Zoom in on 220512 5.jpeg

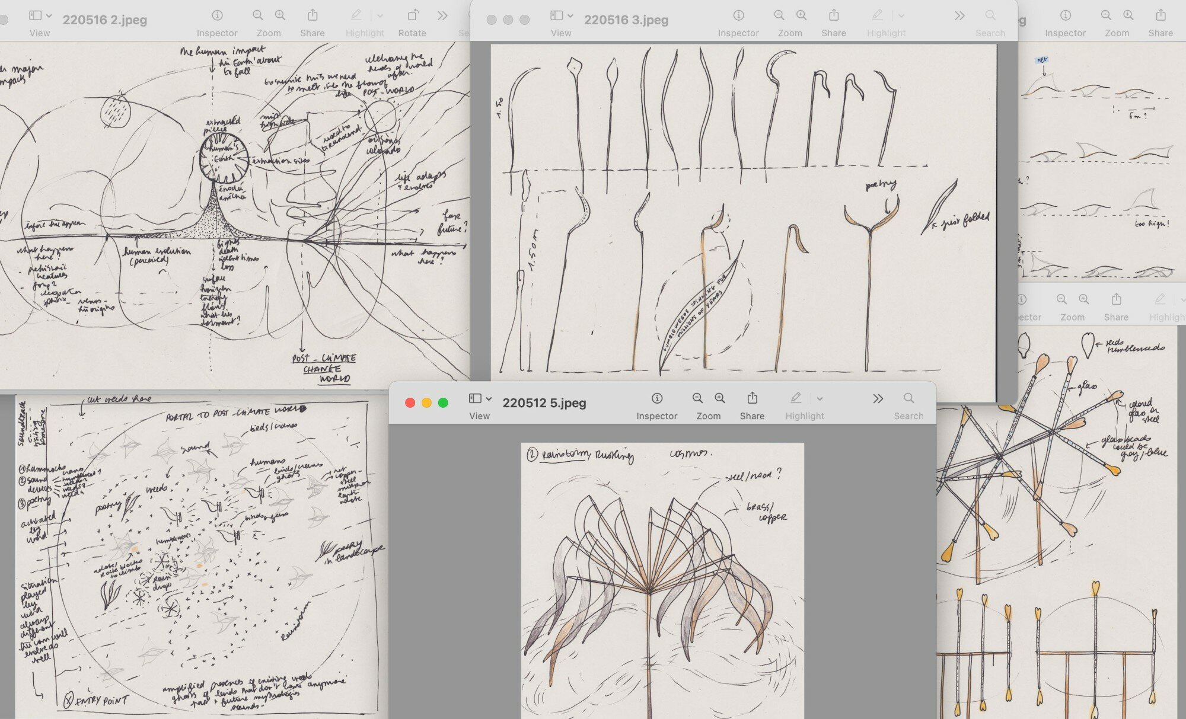click(x=720, y=399)
